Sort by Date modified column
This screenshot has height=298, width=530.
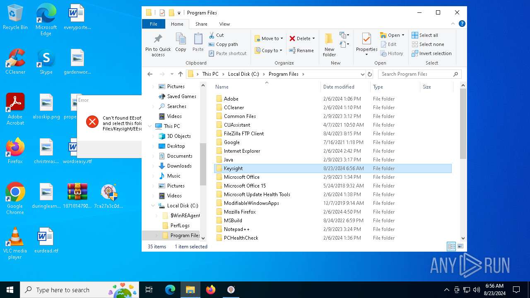(x=345, y=87)
